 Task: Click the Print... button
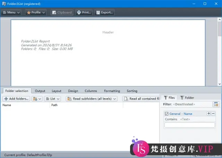coord(84,12)
